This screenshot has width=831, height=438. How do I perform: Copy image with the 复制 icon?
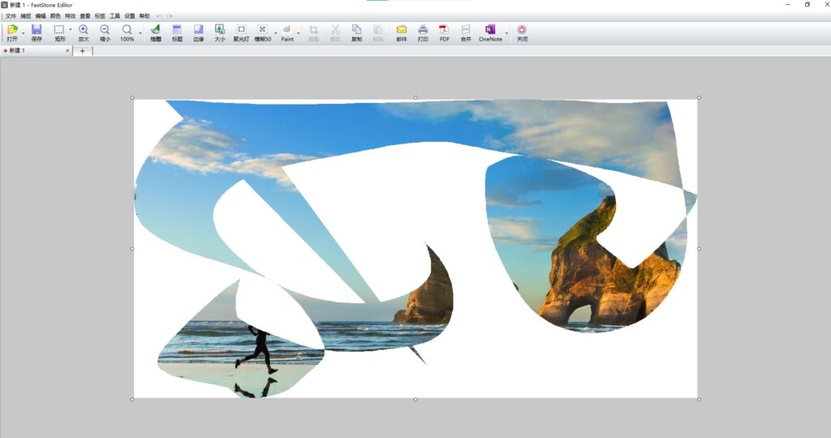click(x=356, y=32)
